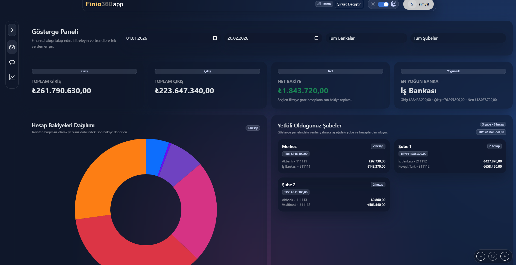The image size is (516, 265).
Task: Click the İş Bankası • 211112 account row
Action: pyautogui.click(x=450, y=161)
